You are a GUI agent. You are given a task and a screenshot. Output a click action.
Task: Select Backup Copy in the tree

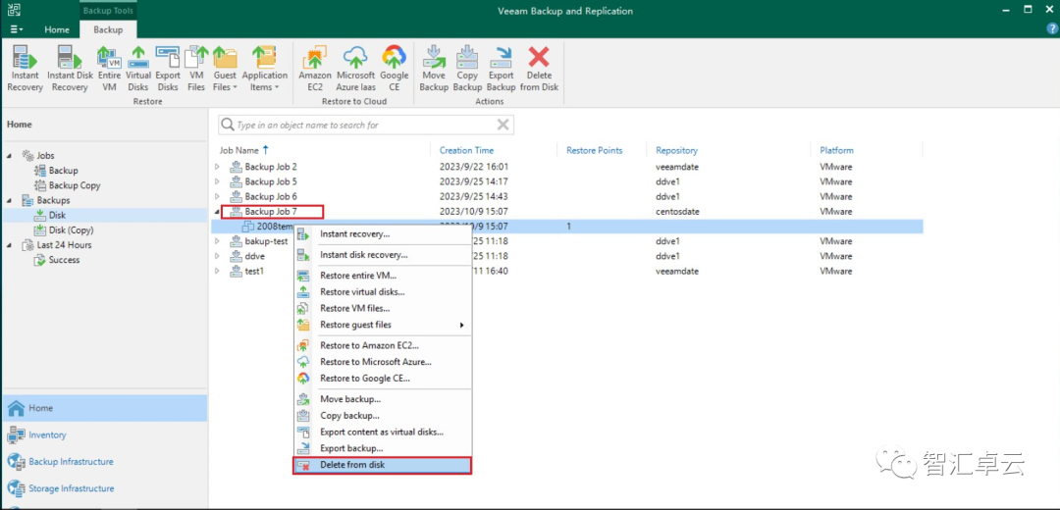click(x=75, y=185)
